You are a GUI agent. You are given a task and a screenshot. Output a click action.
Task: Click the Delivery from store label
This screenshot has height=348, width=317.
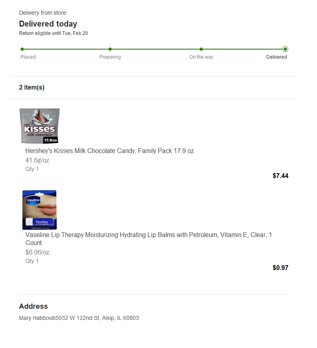tap(42, 13)
